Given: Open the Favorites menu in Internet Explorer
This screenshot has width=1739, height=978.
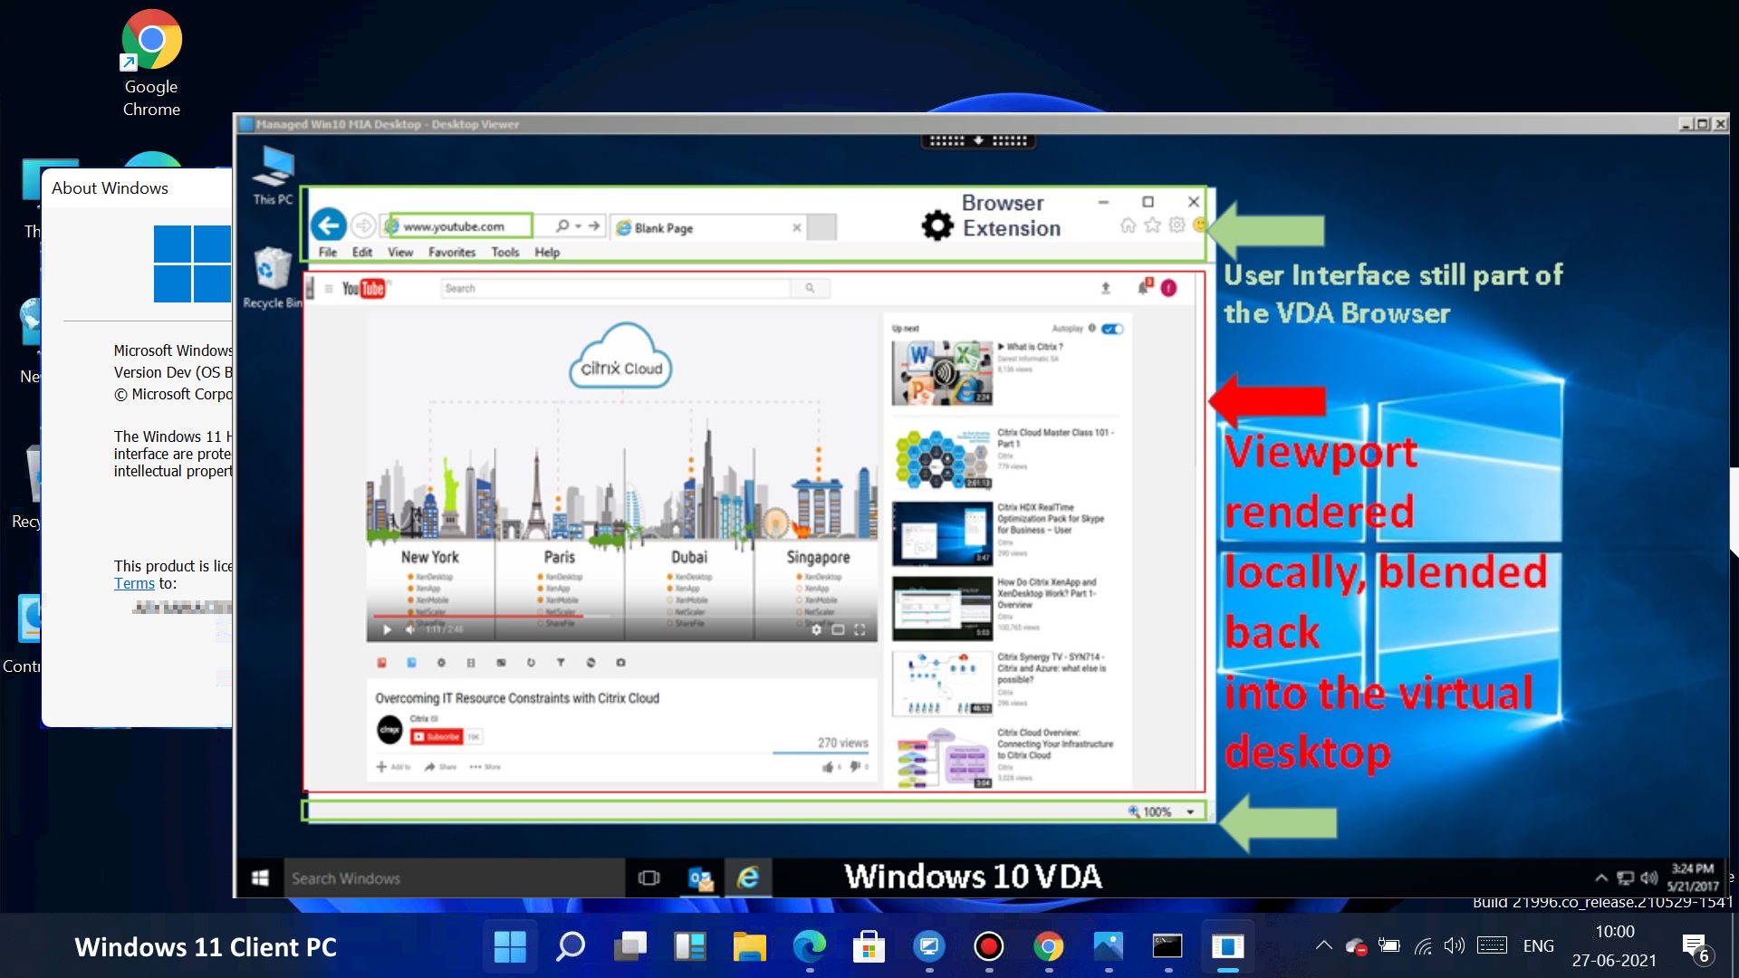Looking at the screenshot, I should pyautogui.click(x=451, y=253).
